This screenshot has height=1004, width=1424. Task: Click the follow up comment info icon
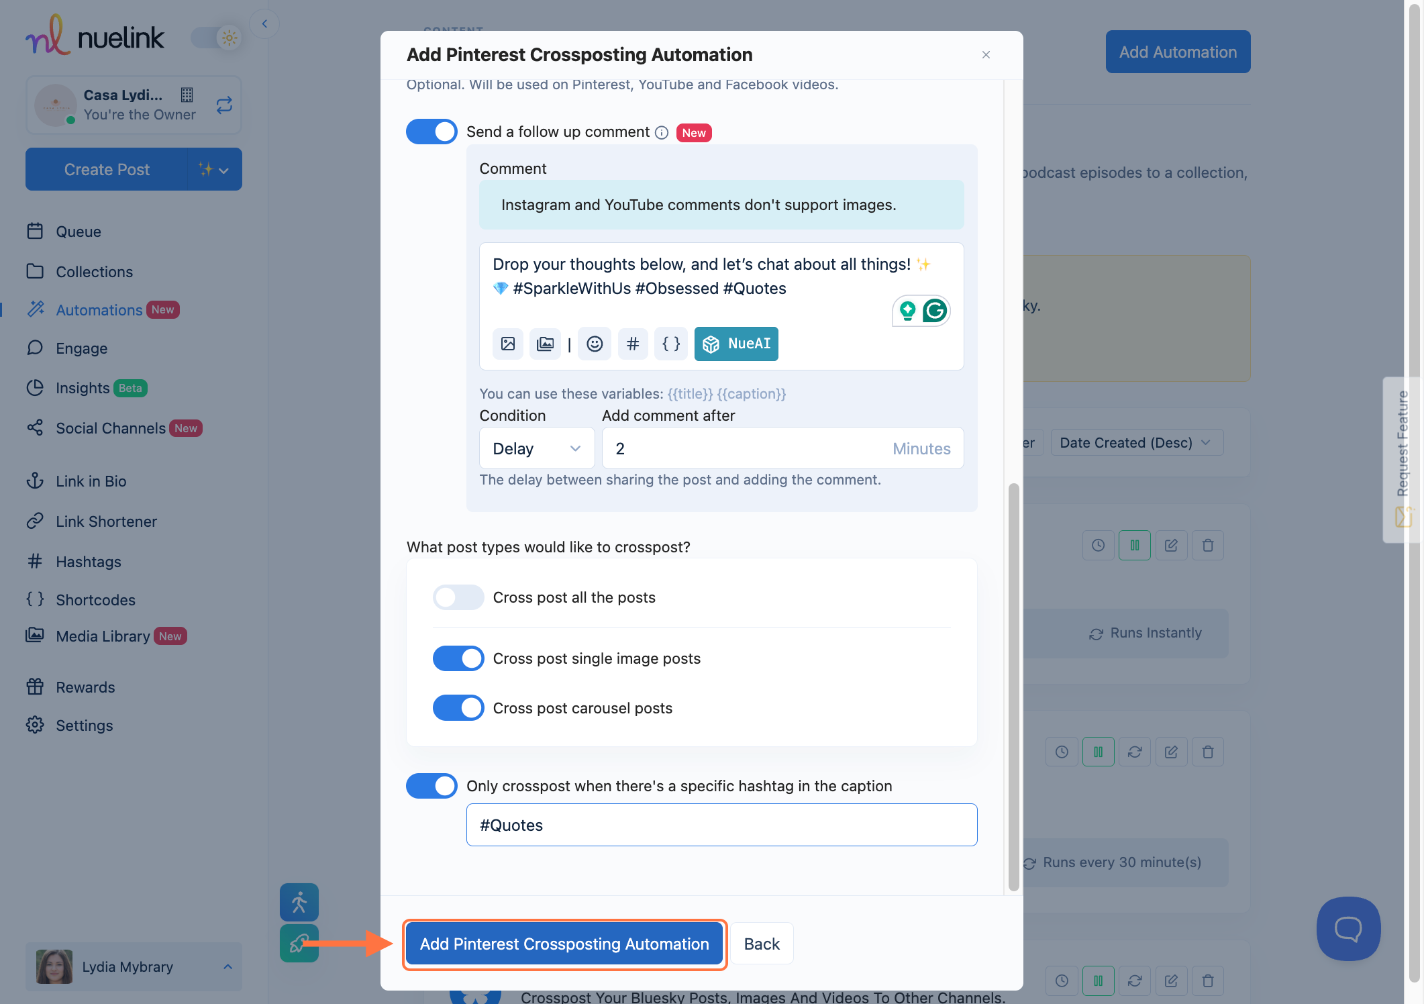(x=662, y=133)
